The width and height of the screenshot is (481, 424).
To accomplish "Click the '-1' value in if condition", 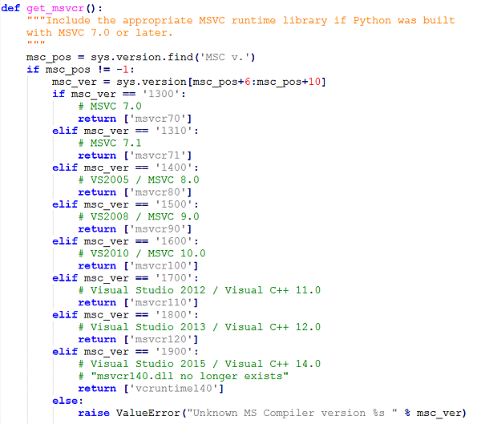I will pos(123,70).
